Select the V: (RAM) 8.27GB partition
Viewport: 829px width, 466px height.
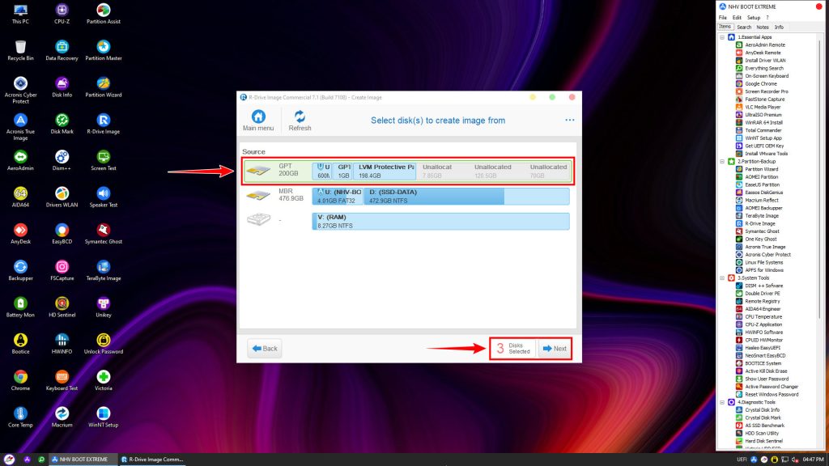440,221
